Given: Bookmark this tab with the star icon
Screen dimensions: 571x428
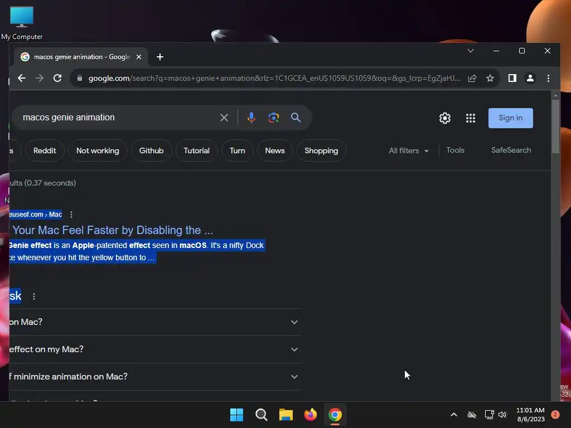Looking at the screenshot, I should coord(490,78).
